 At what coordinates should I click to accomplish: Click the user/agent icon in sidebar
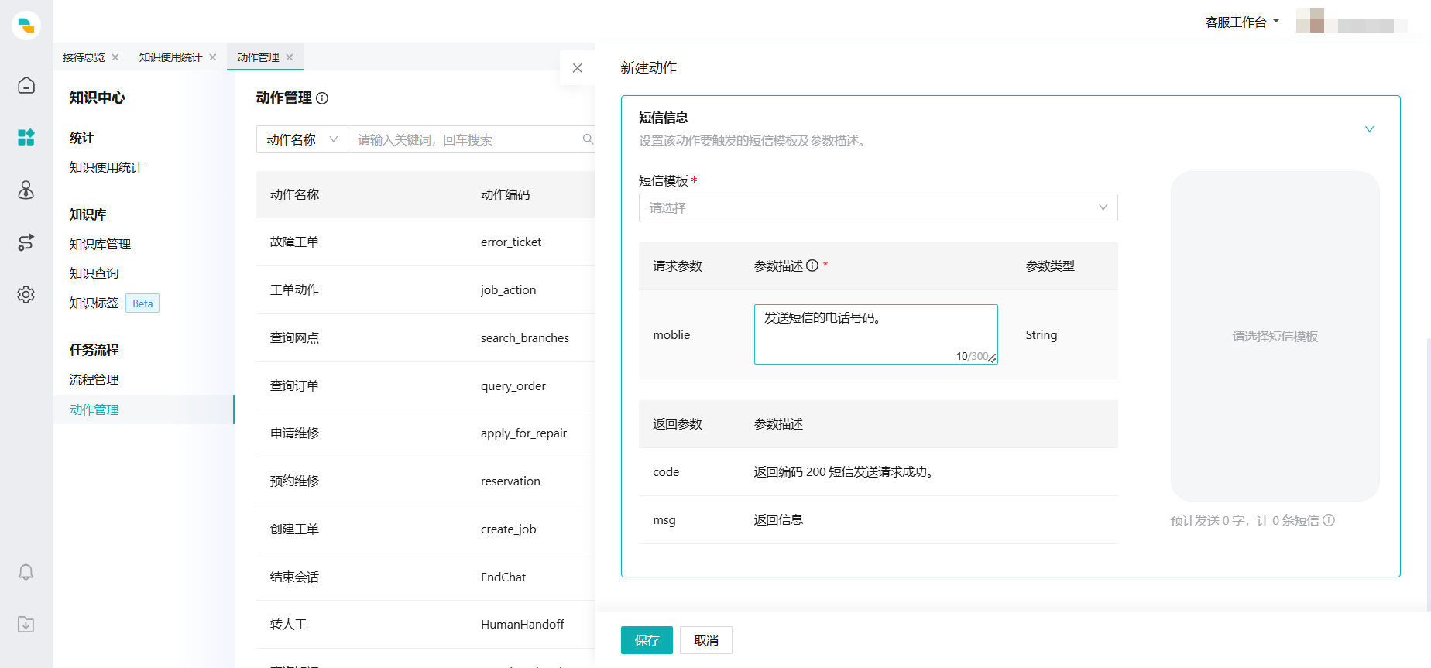pos(26,190)
